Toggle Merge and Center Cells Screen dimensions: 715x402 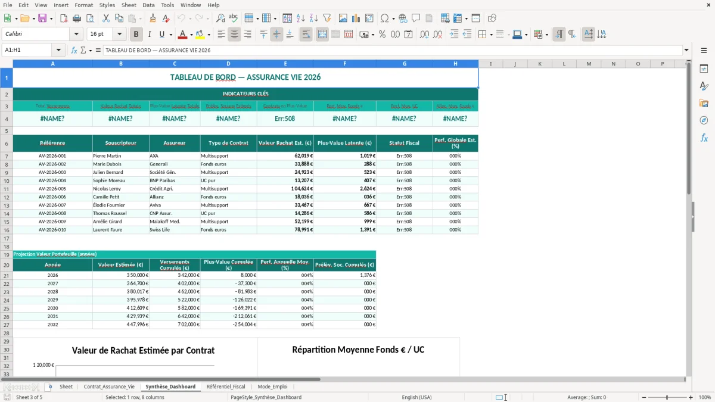[322, 35]
